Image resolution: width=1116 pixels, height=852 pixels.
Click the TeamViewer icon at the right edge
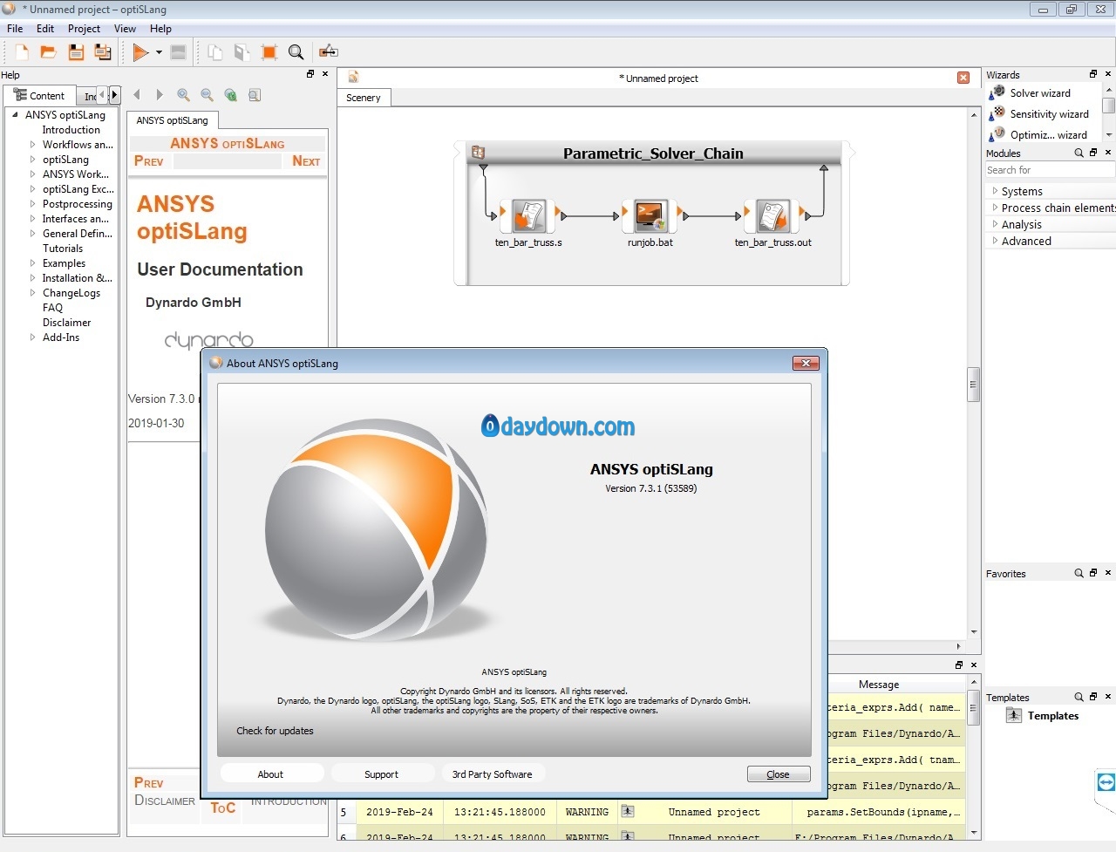click(x=1106, y=782)
